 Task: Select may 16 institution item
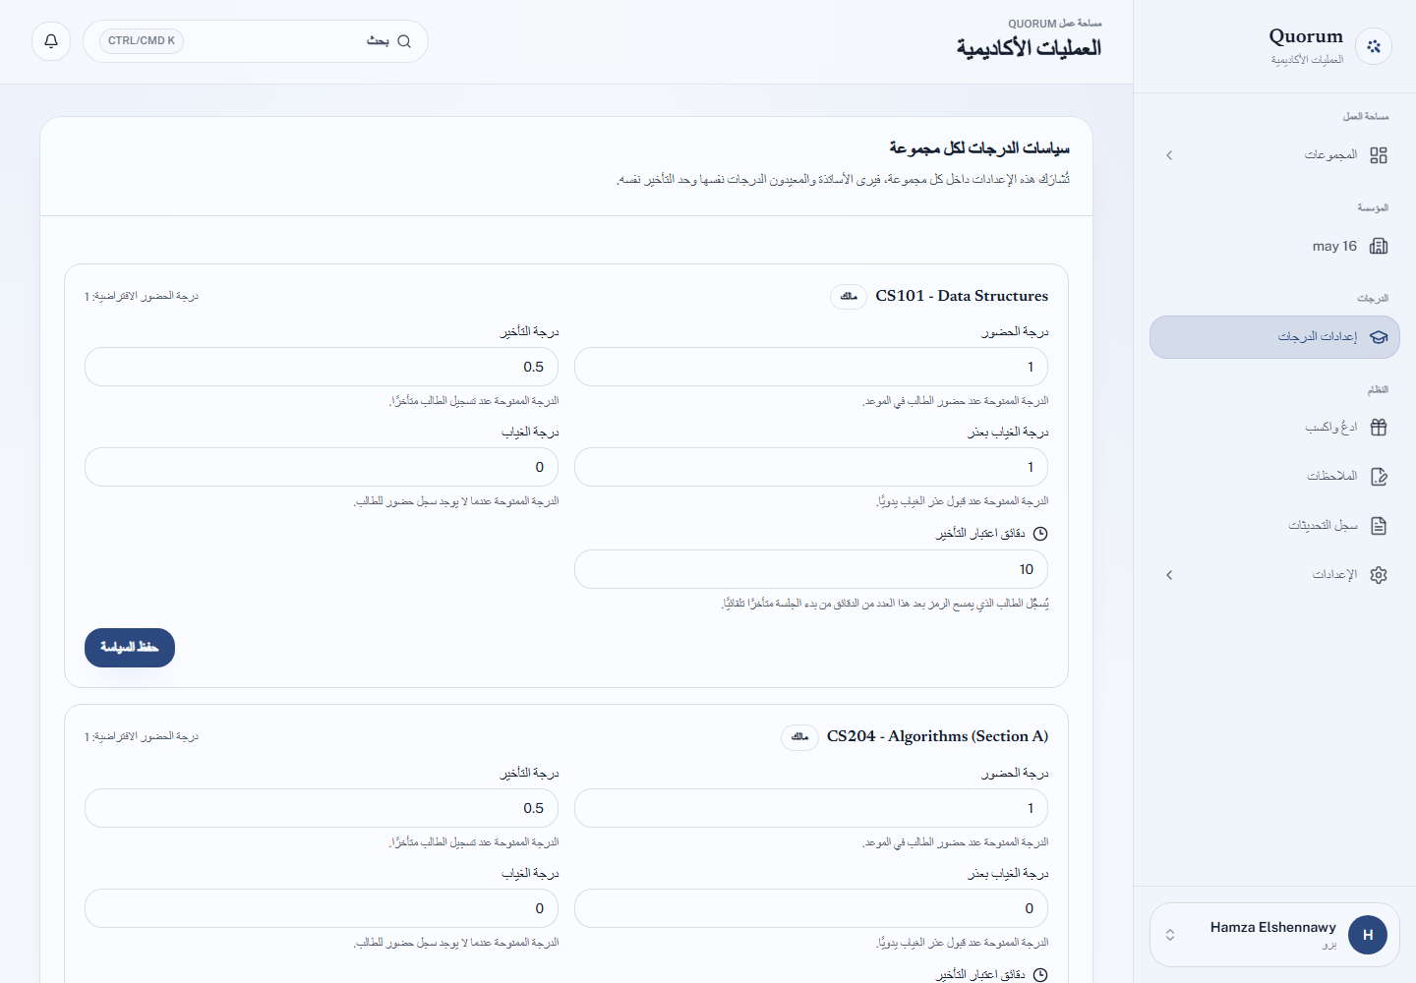click(x=1274, y=246)
